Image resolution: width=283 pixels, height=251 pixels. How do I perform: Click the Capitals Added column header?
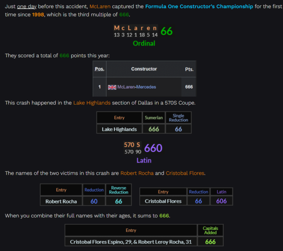coord(210,230)
